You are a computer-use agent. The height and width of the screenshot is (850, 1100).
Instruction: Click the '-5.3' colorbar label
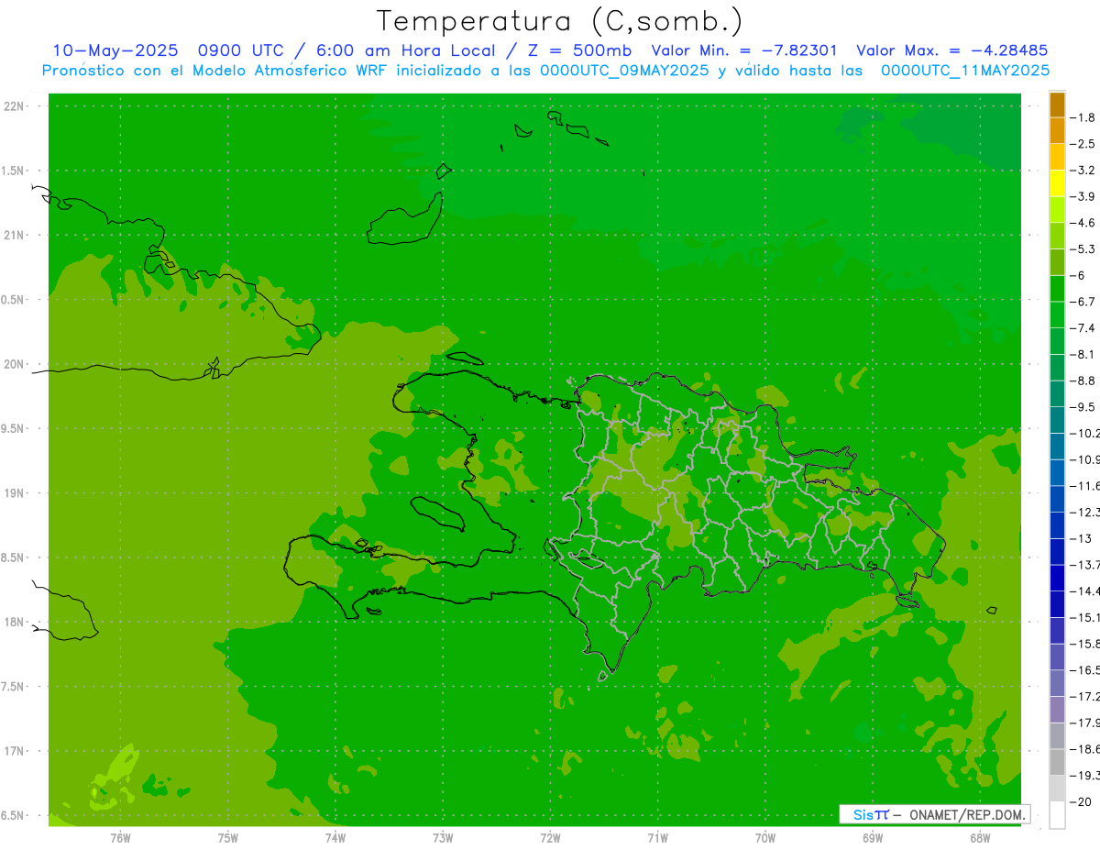pos(1083,249)
